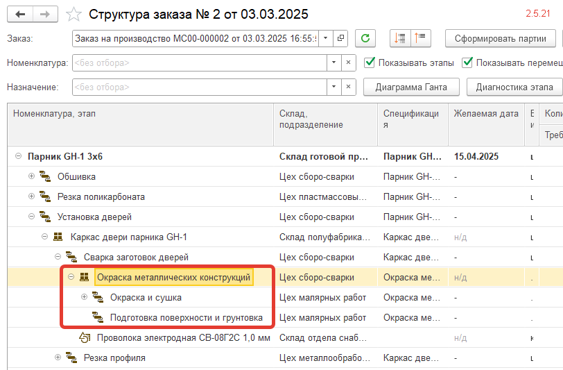Image resolution: width=563 pixels, height=370 pixels.
Task: Open the Диаграмма Ганта
Action: [x=411, y=87]
